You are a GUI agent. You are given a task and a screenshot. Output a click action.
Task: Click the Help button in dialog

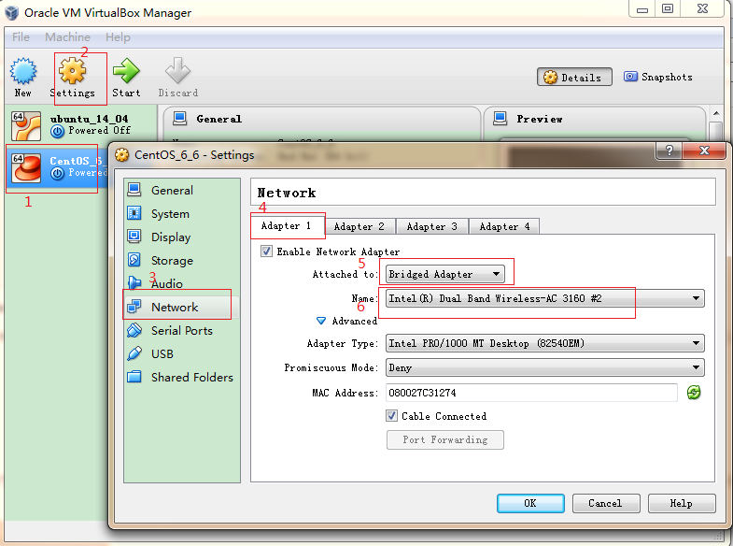(682, 503)
